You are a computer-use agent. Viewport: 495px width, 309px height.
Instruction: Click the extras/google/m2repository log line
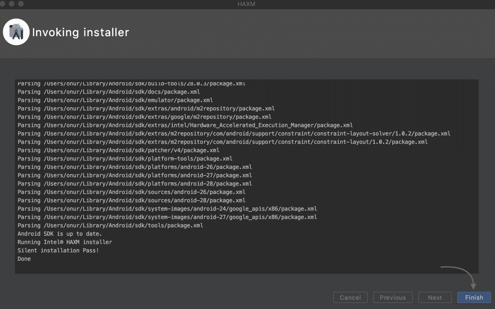tap(144, 117)
